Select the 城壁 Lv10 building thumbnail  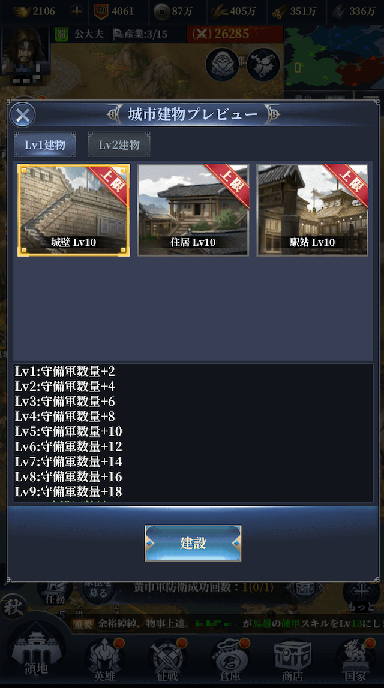pyautogui.click(x=73, y=210)
